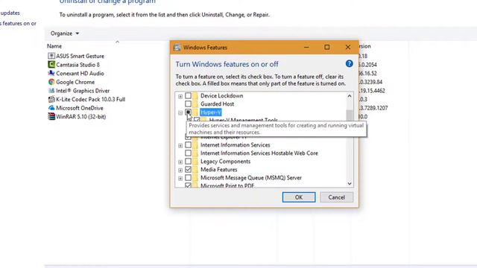Expand the Legacy Components node
The width and height of the screenshot is (477, 268).
coord(180,162)
